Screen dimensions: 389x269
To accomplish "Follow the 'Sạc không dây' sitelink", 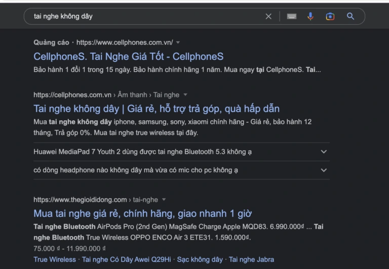I will point(200,259).
